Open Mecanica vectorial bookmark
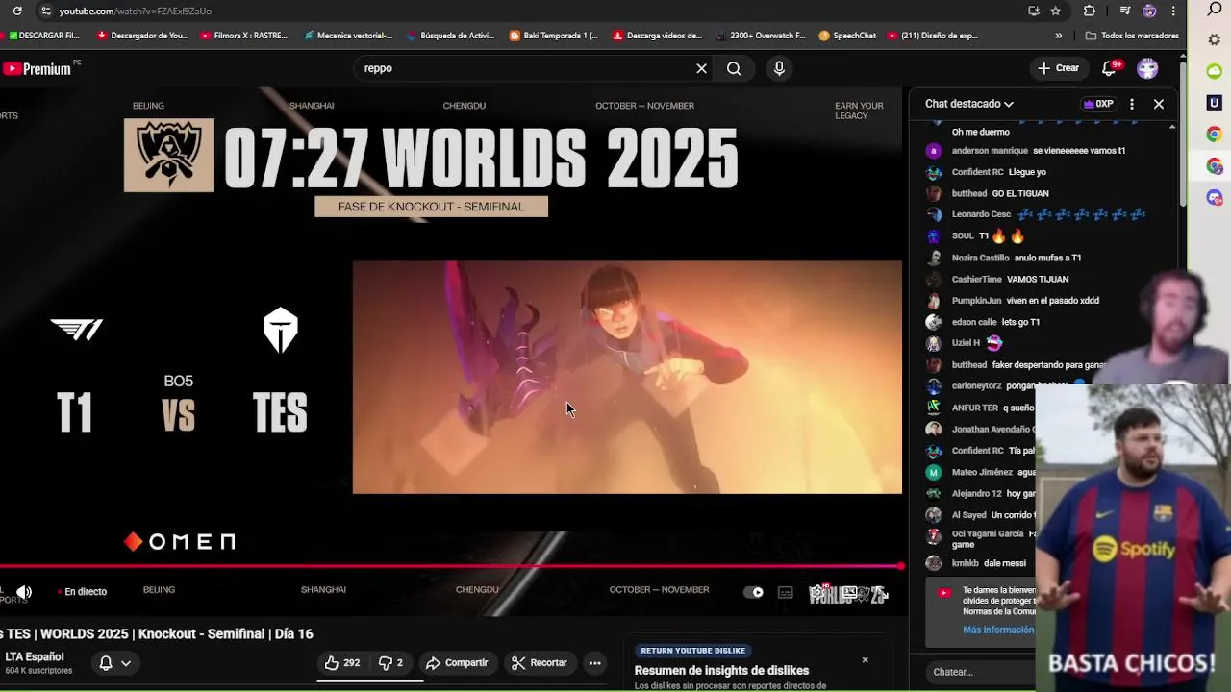Viewport: 1231px width, 692px height. [347, 36]
